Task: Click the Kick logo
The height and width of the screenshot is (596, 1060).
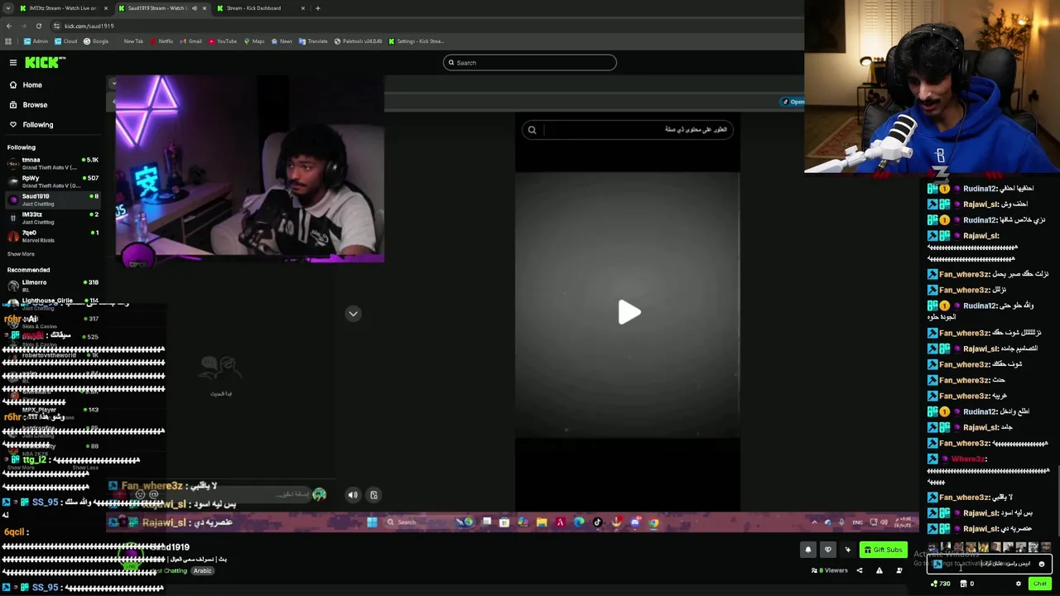Action: point(44,63)
